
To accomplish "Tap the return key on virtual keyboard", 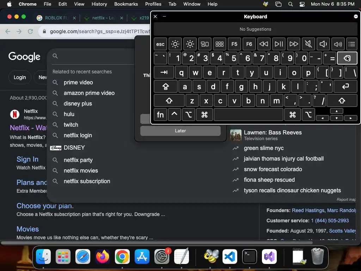I will coord(345,86).
